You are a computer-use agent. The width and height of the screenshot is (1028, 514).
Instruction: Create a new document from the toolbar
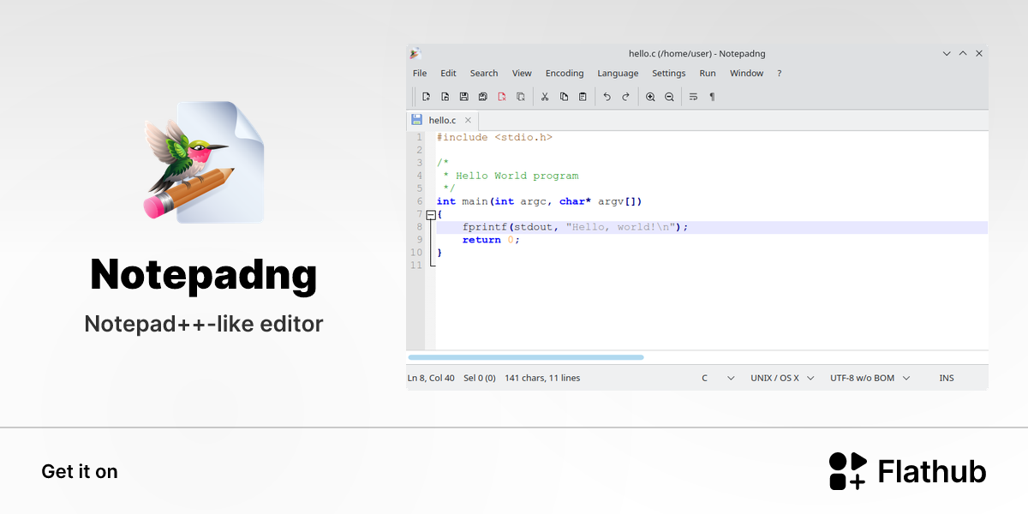click(426, 97)
